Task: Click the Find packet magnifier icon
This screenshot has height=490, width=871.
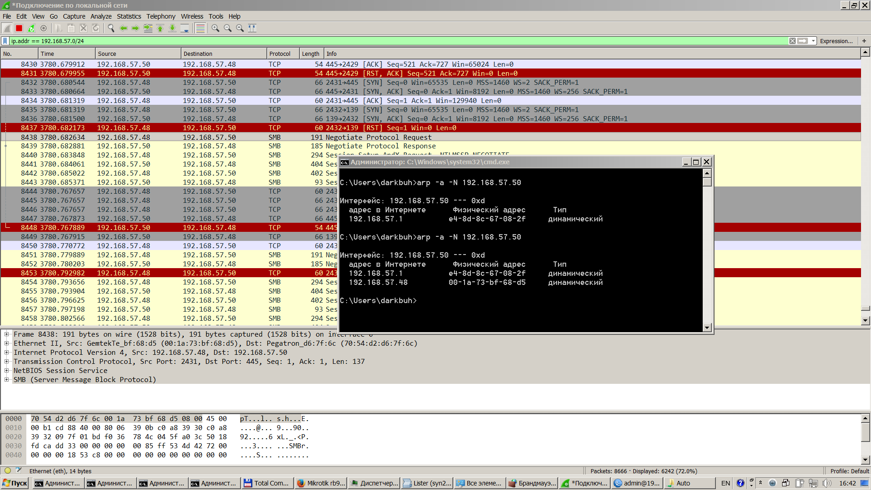Action: pos(111,28)
